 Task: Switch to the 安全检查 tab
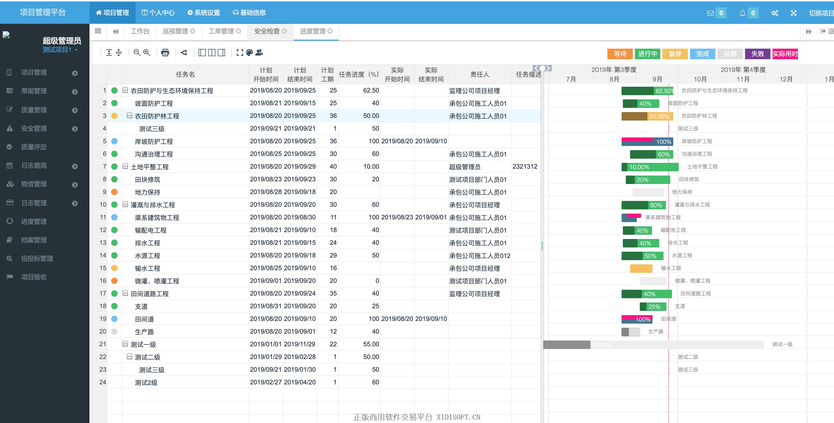[x=267, y=31]
